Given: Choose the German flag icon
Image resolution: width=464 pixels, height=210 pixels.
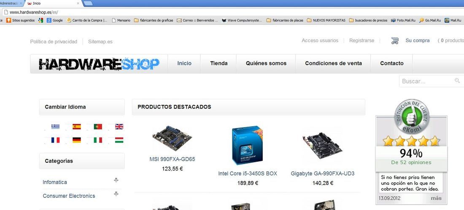Looking at the screenshot, I should coord(77,140).
